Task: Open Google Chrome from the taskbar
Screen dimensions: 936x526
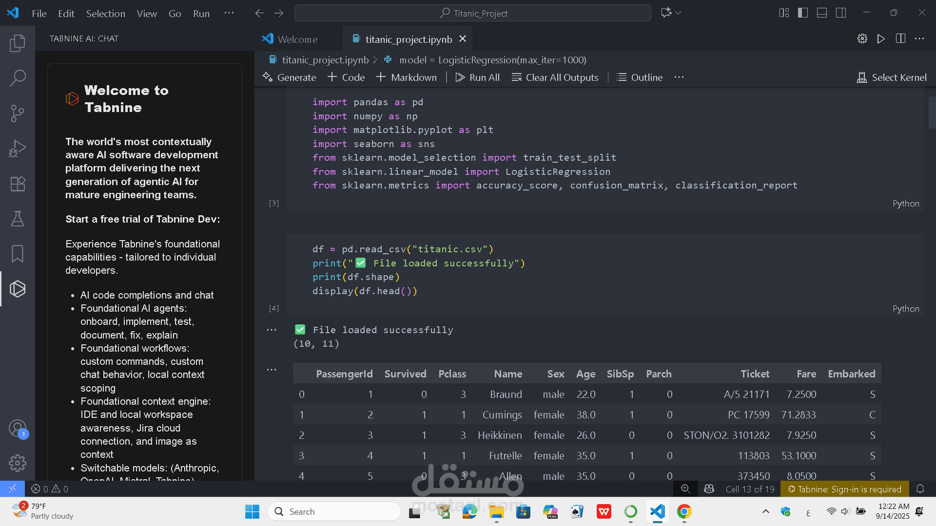Action: coord(684,511)
